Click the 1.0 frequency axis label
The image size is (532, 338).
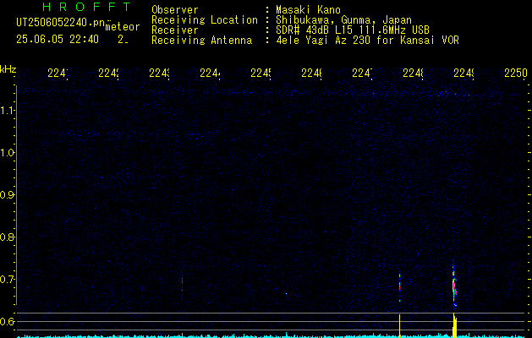coord(7,153)
